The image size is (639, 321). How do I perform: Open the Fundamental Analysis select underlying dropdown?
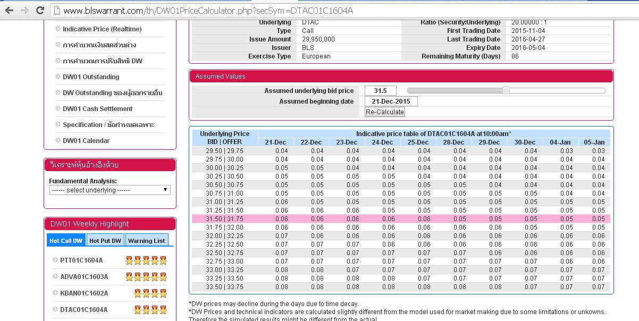point(110,190)
